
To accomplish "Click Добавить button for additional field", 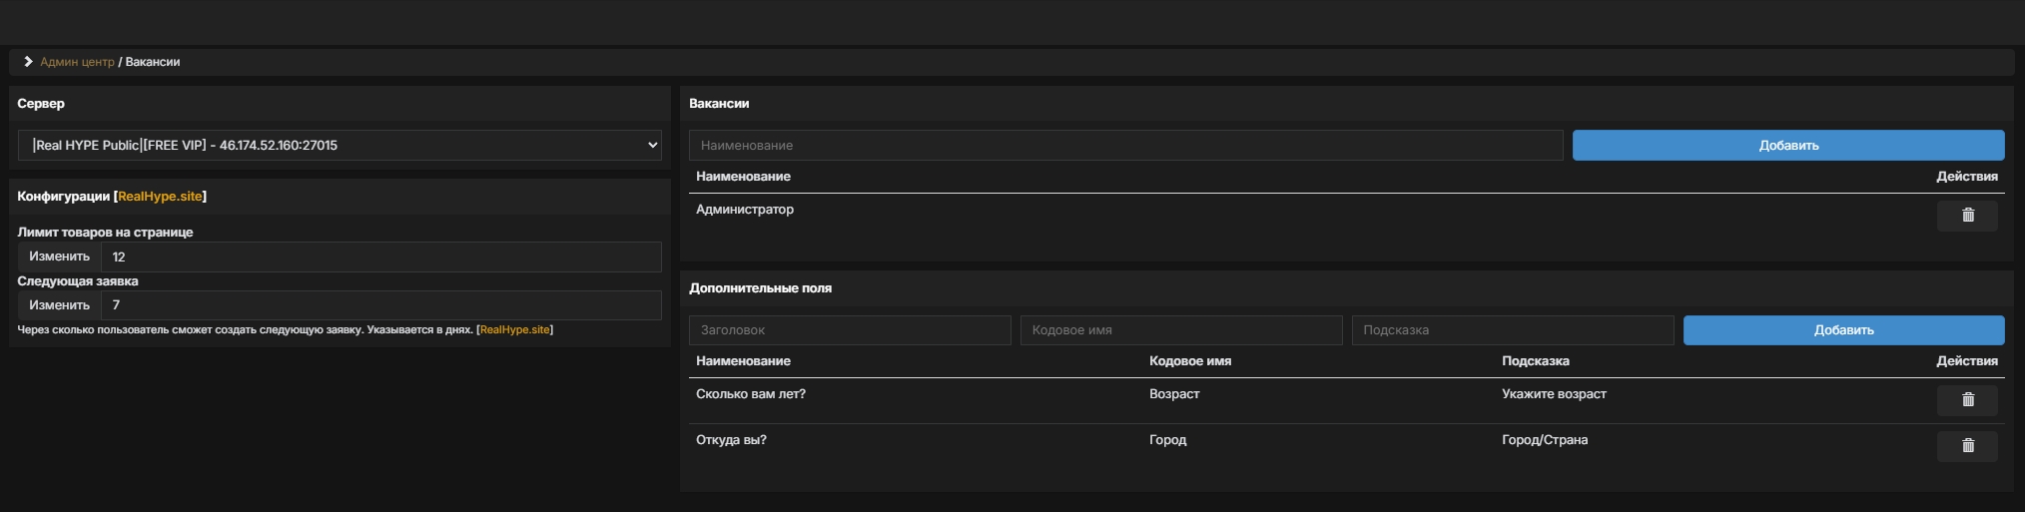I will [1842, 330].
